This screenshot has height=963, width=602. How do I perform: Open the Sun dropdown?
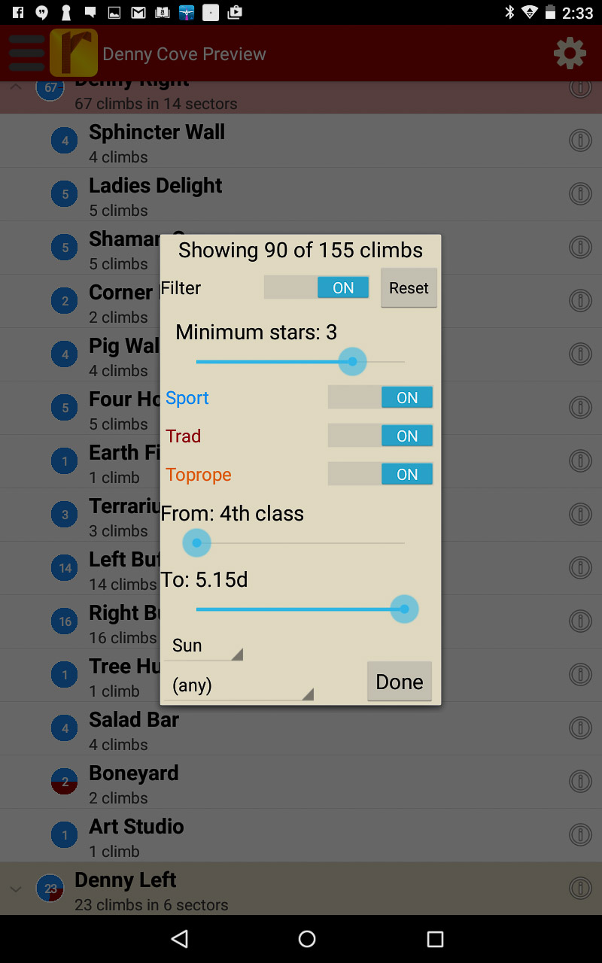(x=203, y=646)
